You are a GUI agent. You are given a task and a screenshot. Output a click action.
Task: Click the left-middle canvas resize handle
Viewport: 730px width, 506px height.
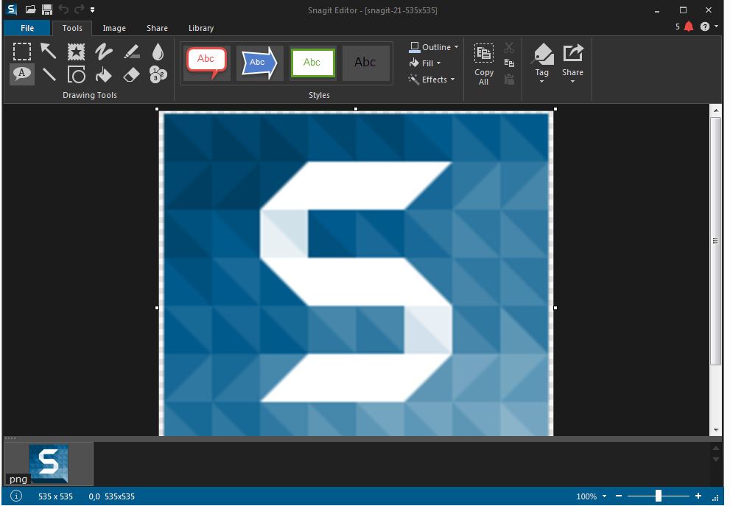157,308
